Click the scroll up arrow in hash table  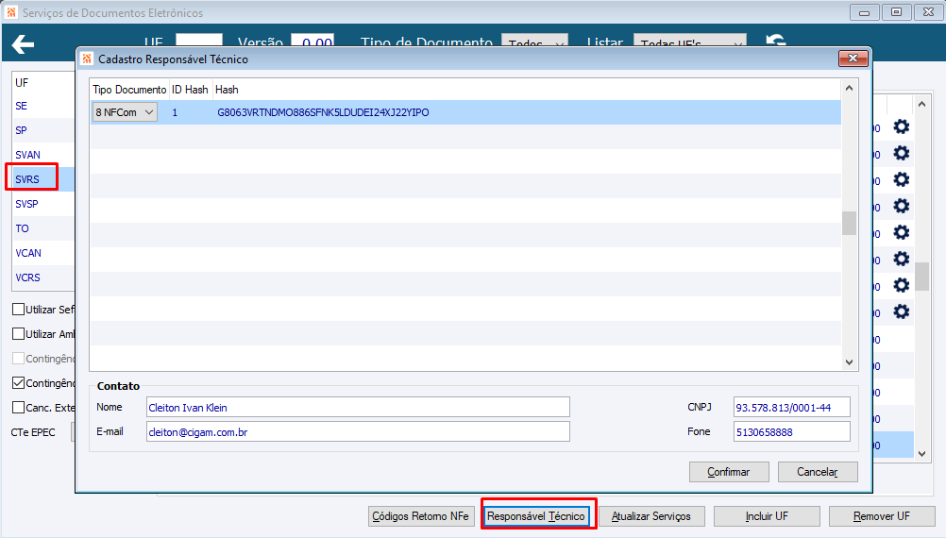(849, 88)
